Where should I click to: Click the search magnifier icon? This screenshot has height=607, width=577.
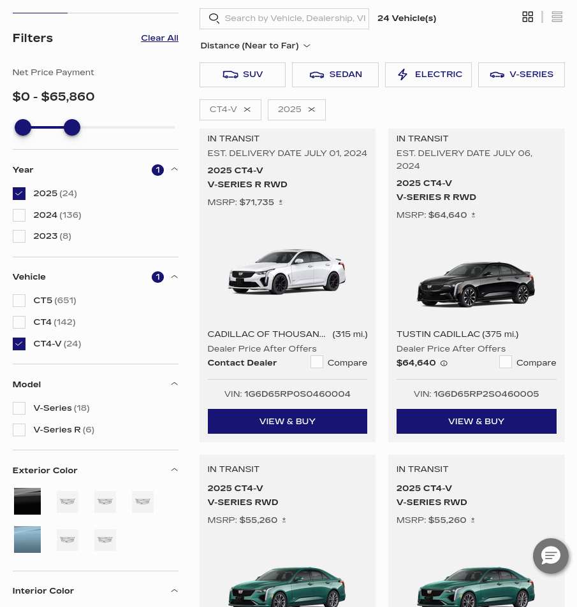pos(214,18)
